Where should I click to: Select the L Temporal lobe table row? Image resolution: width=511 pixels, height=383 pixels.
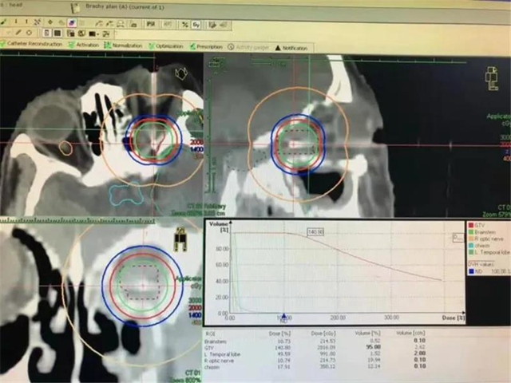point(315,353)
